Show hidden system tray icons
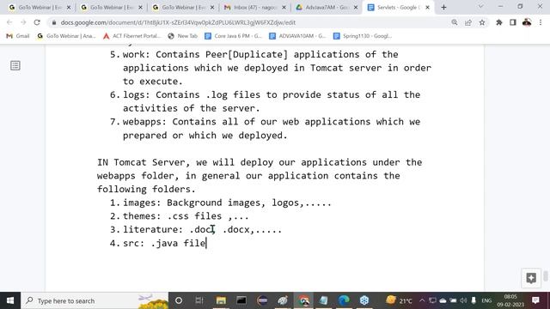 pyautogui.click(x=422, y=300)
